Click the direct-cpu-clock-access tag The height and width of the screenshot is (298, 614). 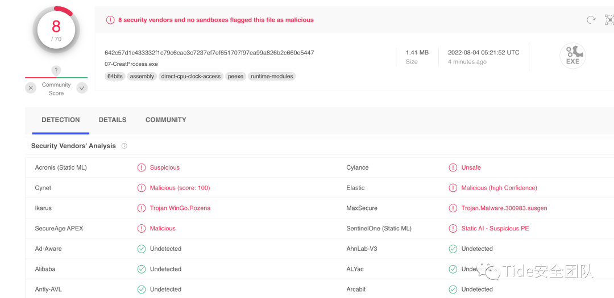pyautogui.click(x=190, y=76)
